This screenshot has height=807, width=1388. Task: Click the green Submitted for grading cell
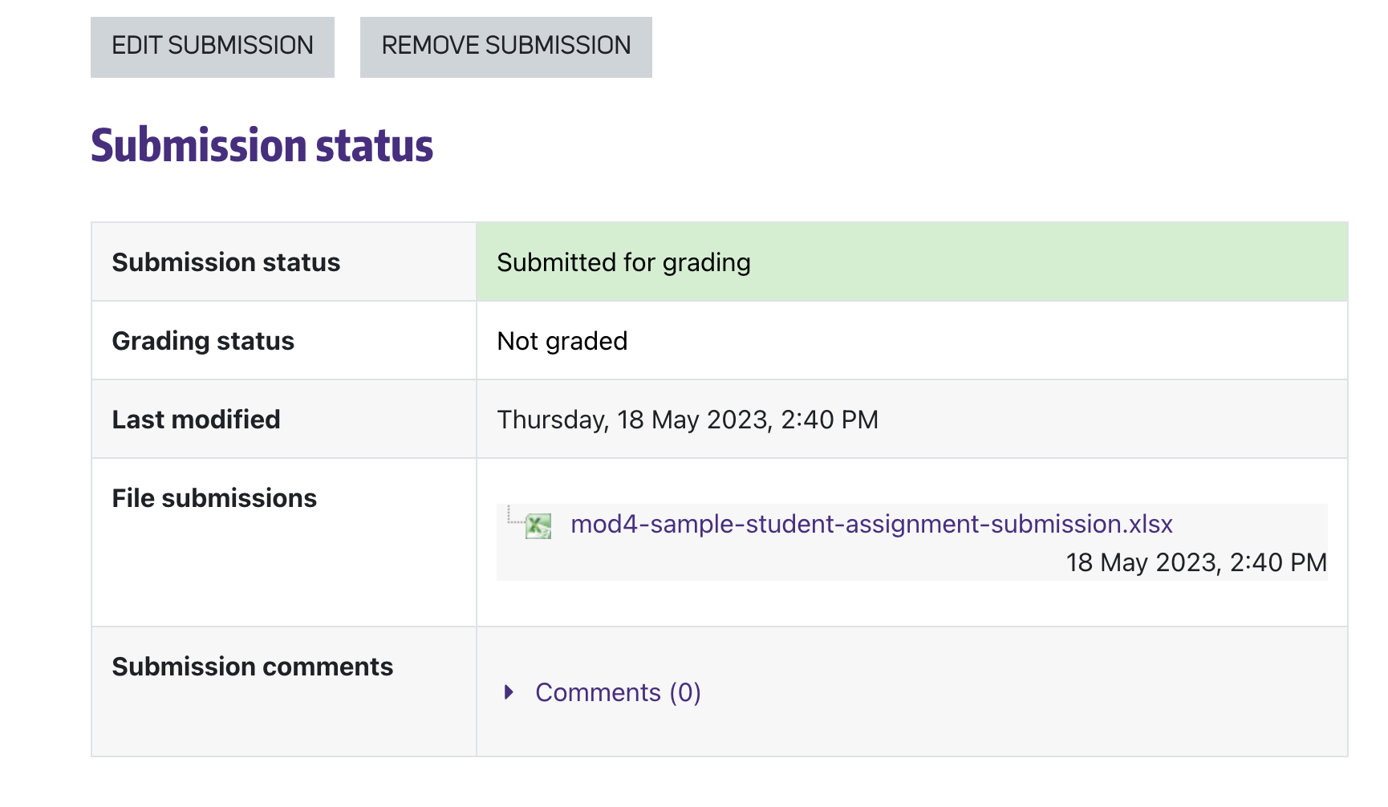tap(1043, 262)
